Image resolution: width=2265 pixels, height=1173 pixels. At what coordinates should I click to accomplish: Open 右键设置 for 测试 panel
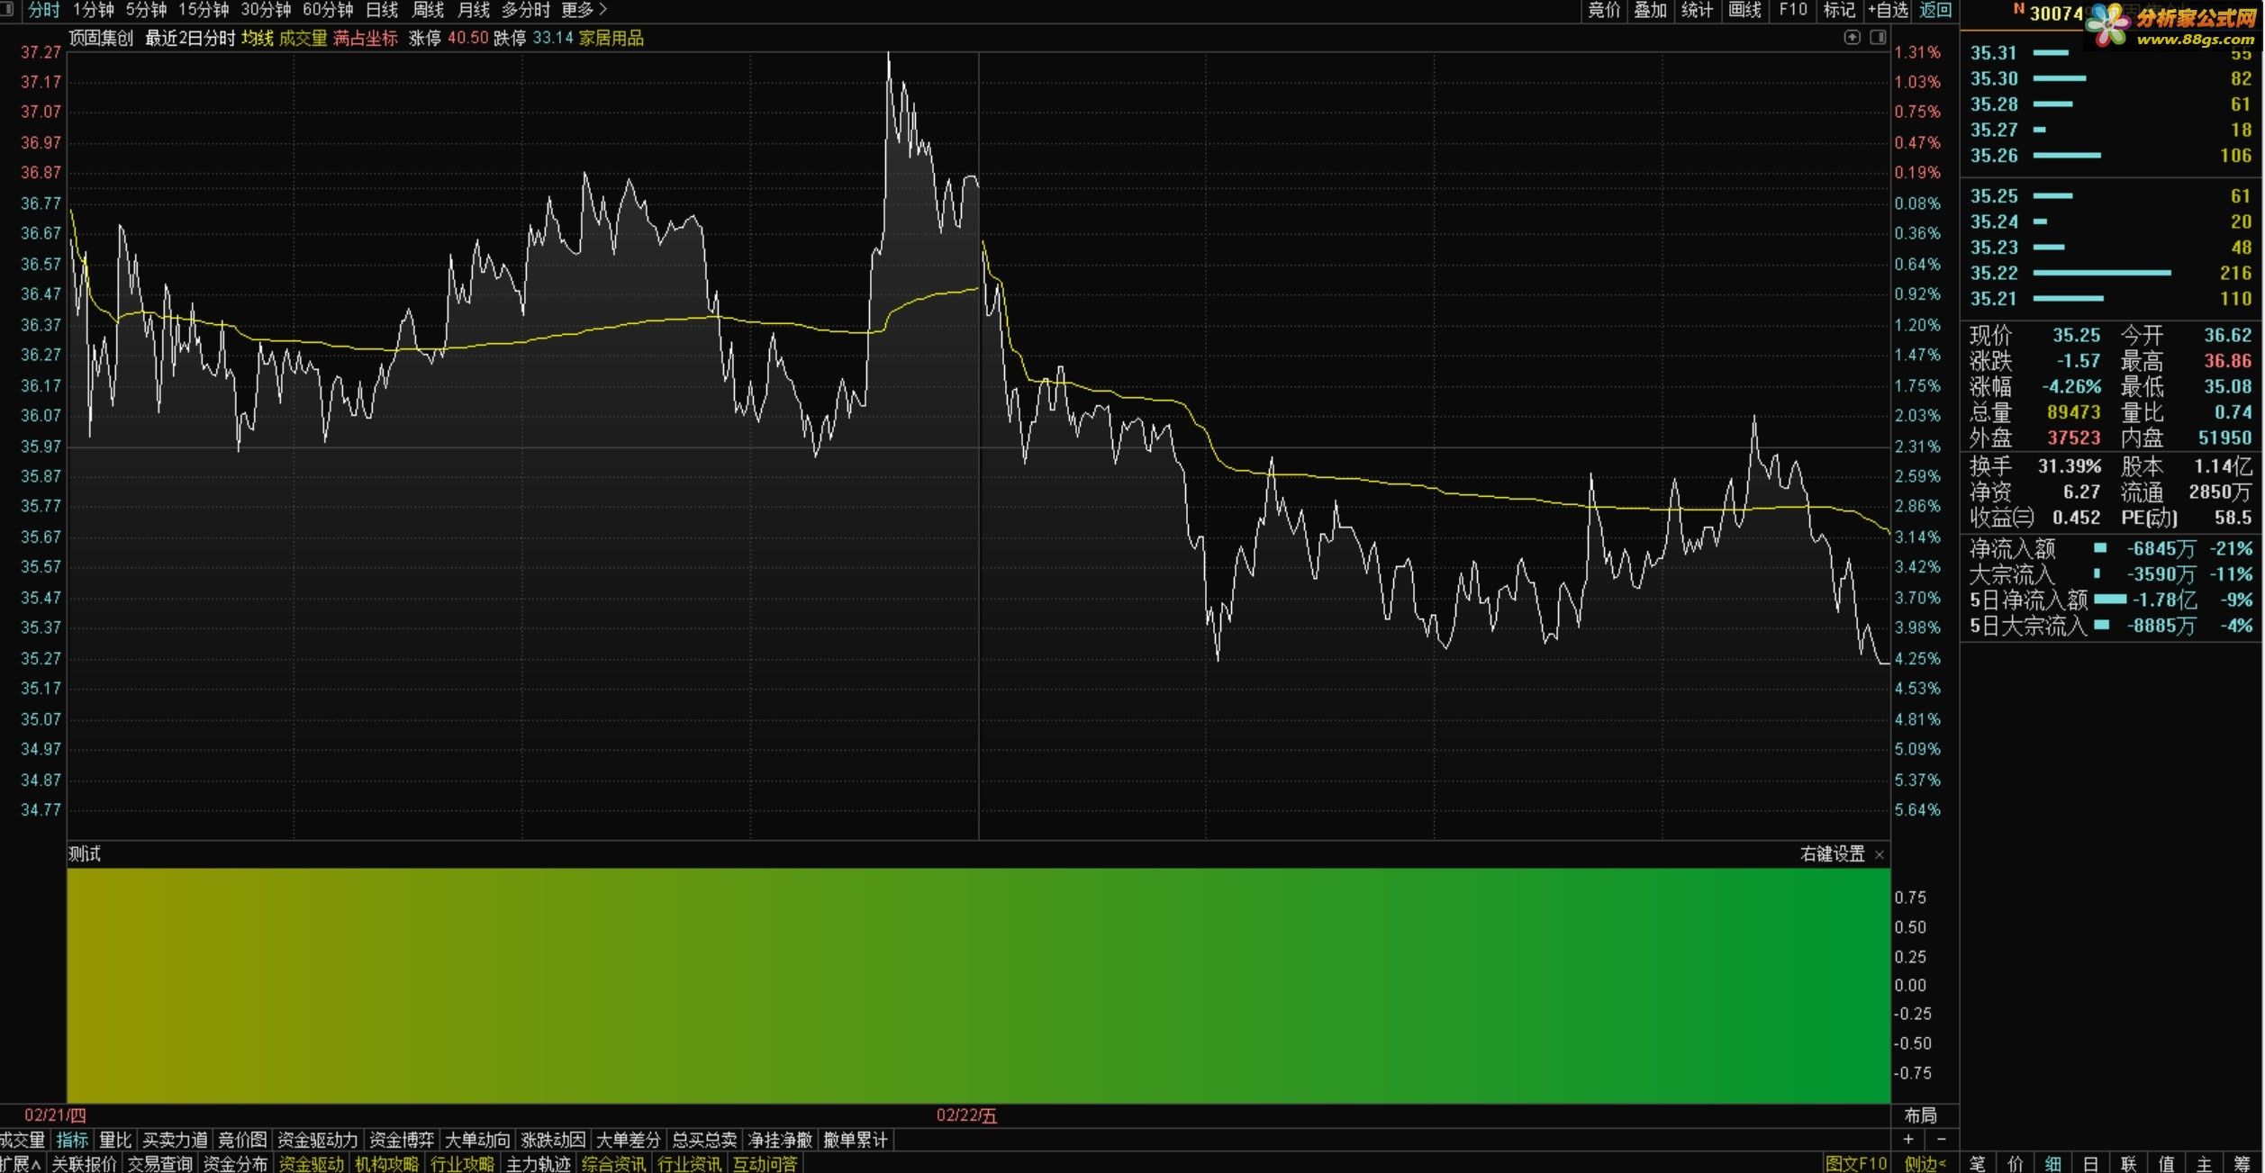point(1832,854)
